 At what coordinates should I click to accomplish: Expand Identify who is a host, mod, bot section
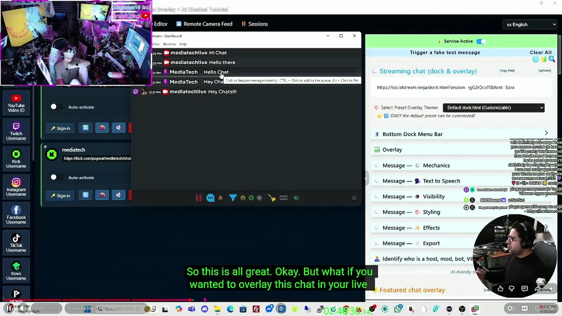point(461,259)
